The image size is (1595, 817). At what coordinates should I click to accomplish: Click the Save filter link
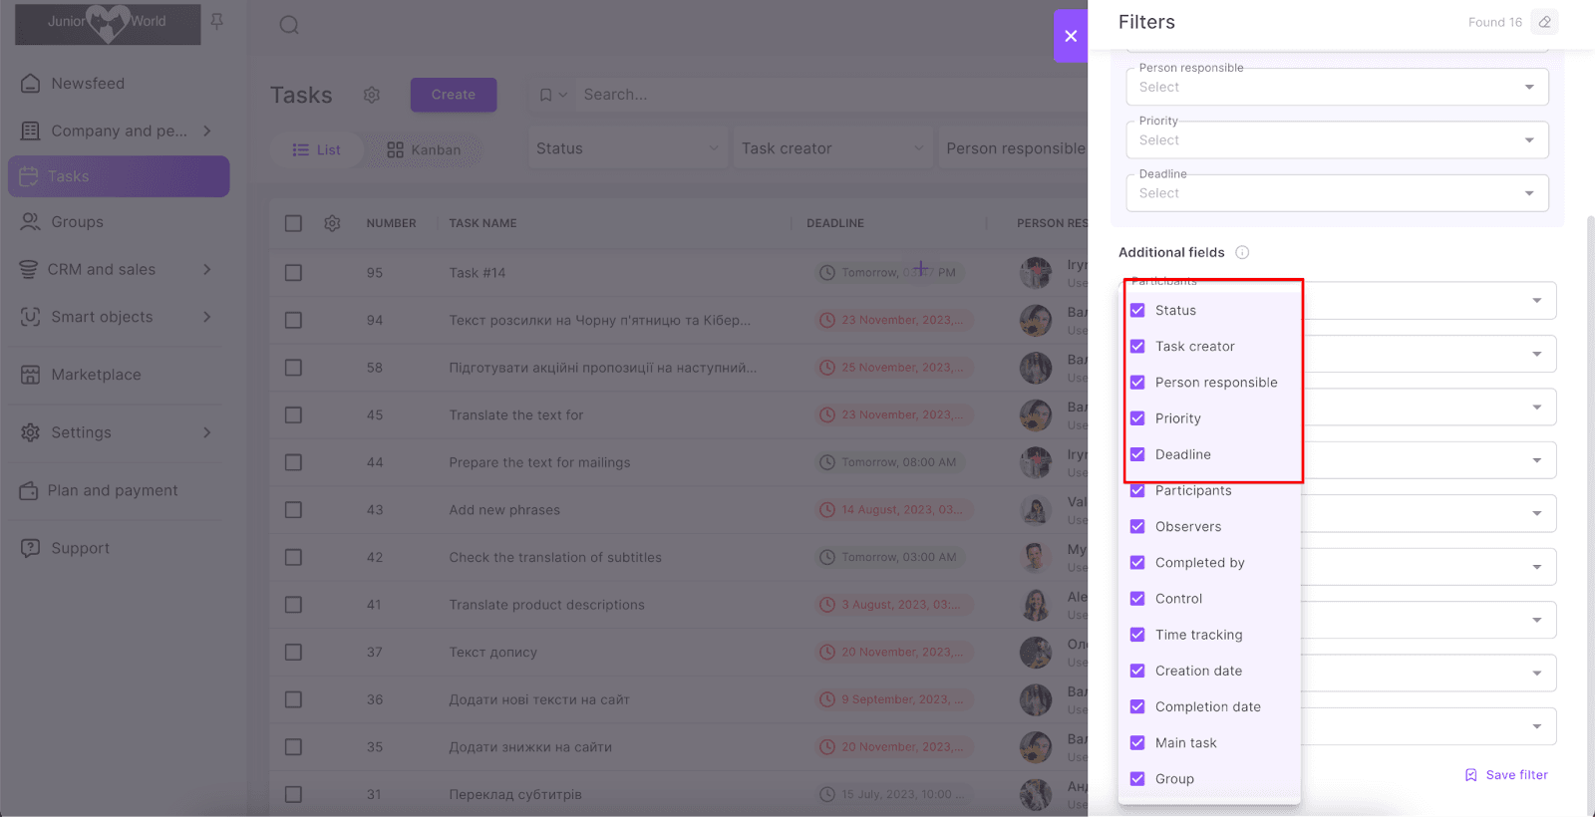(x=1506, y=775)
